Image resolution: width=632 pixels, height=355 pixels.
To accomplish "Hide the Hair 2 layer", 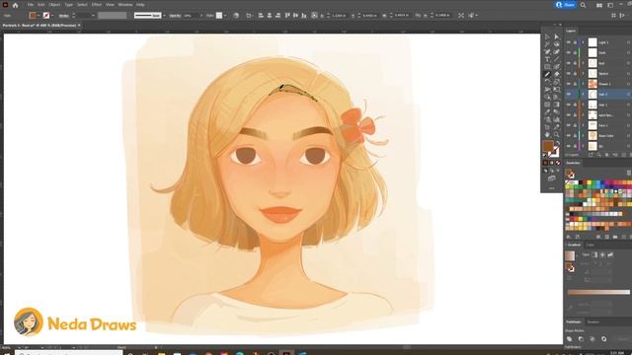I will click(x=569, y=95).
